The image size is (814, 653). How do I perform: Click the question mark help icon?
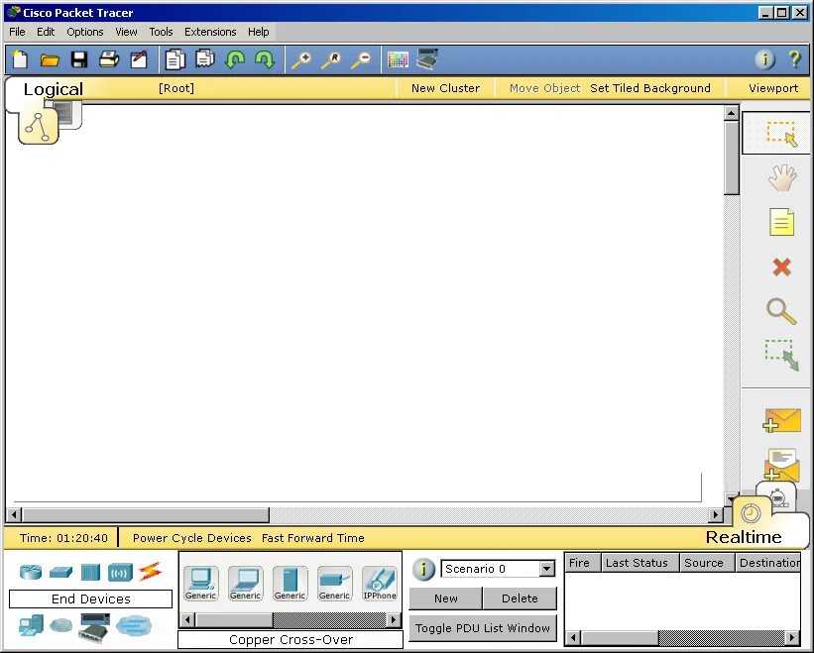point(794,59)
